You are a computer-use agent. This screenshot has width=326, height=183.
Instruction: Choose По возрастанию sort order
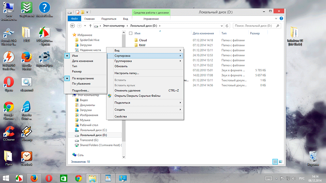point(85,78)
